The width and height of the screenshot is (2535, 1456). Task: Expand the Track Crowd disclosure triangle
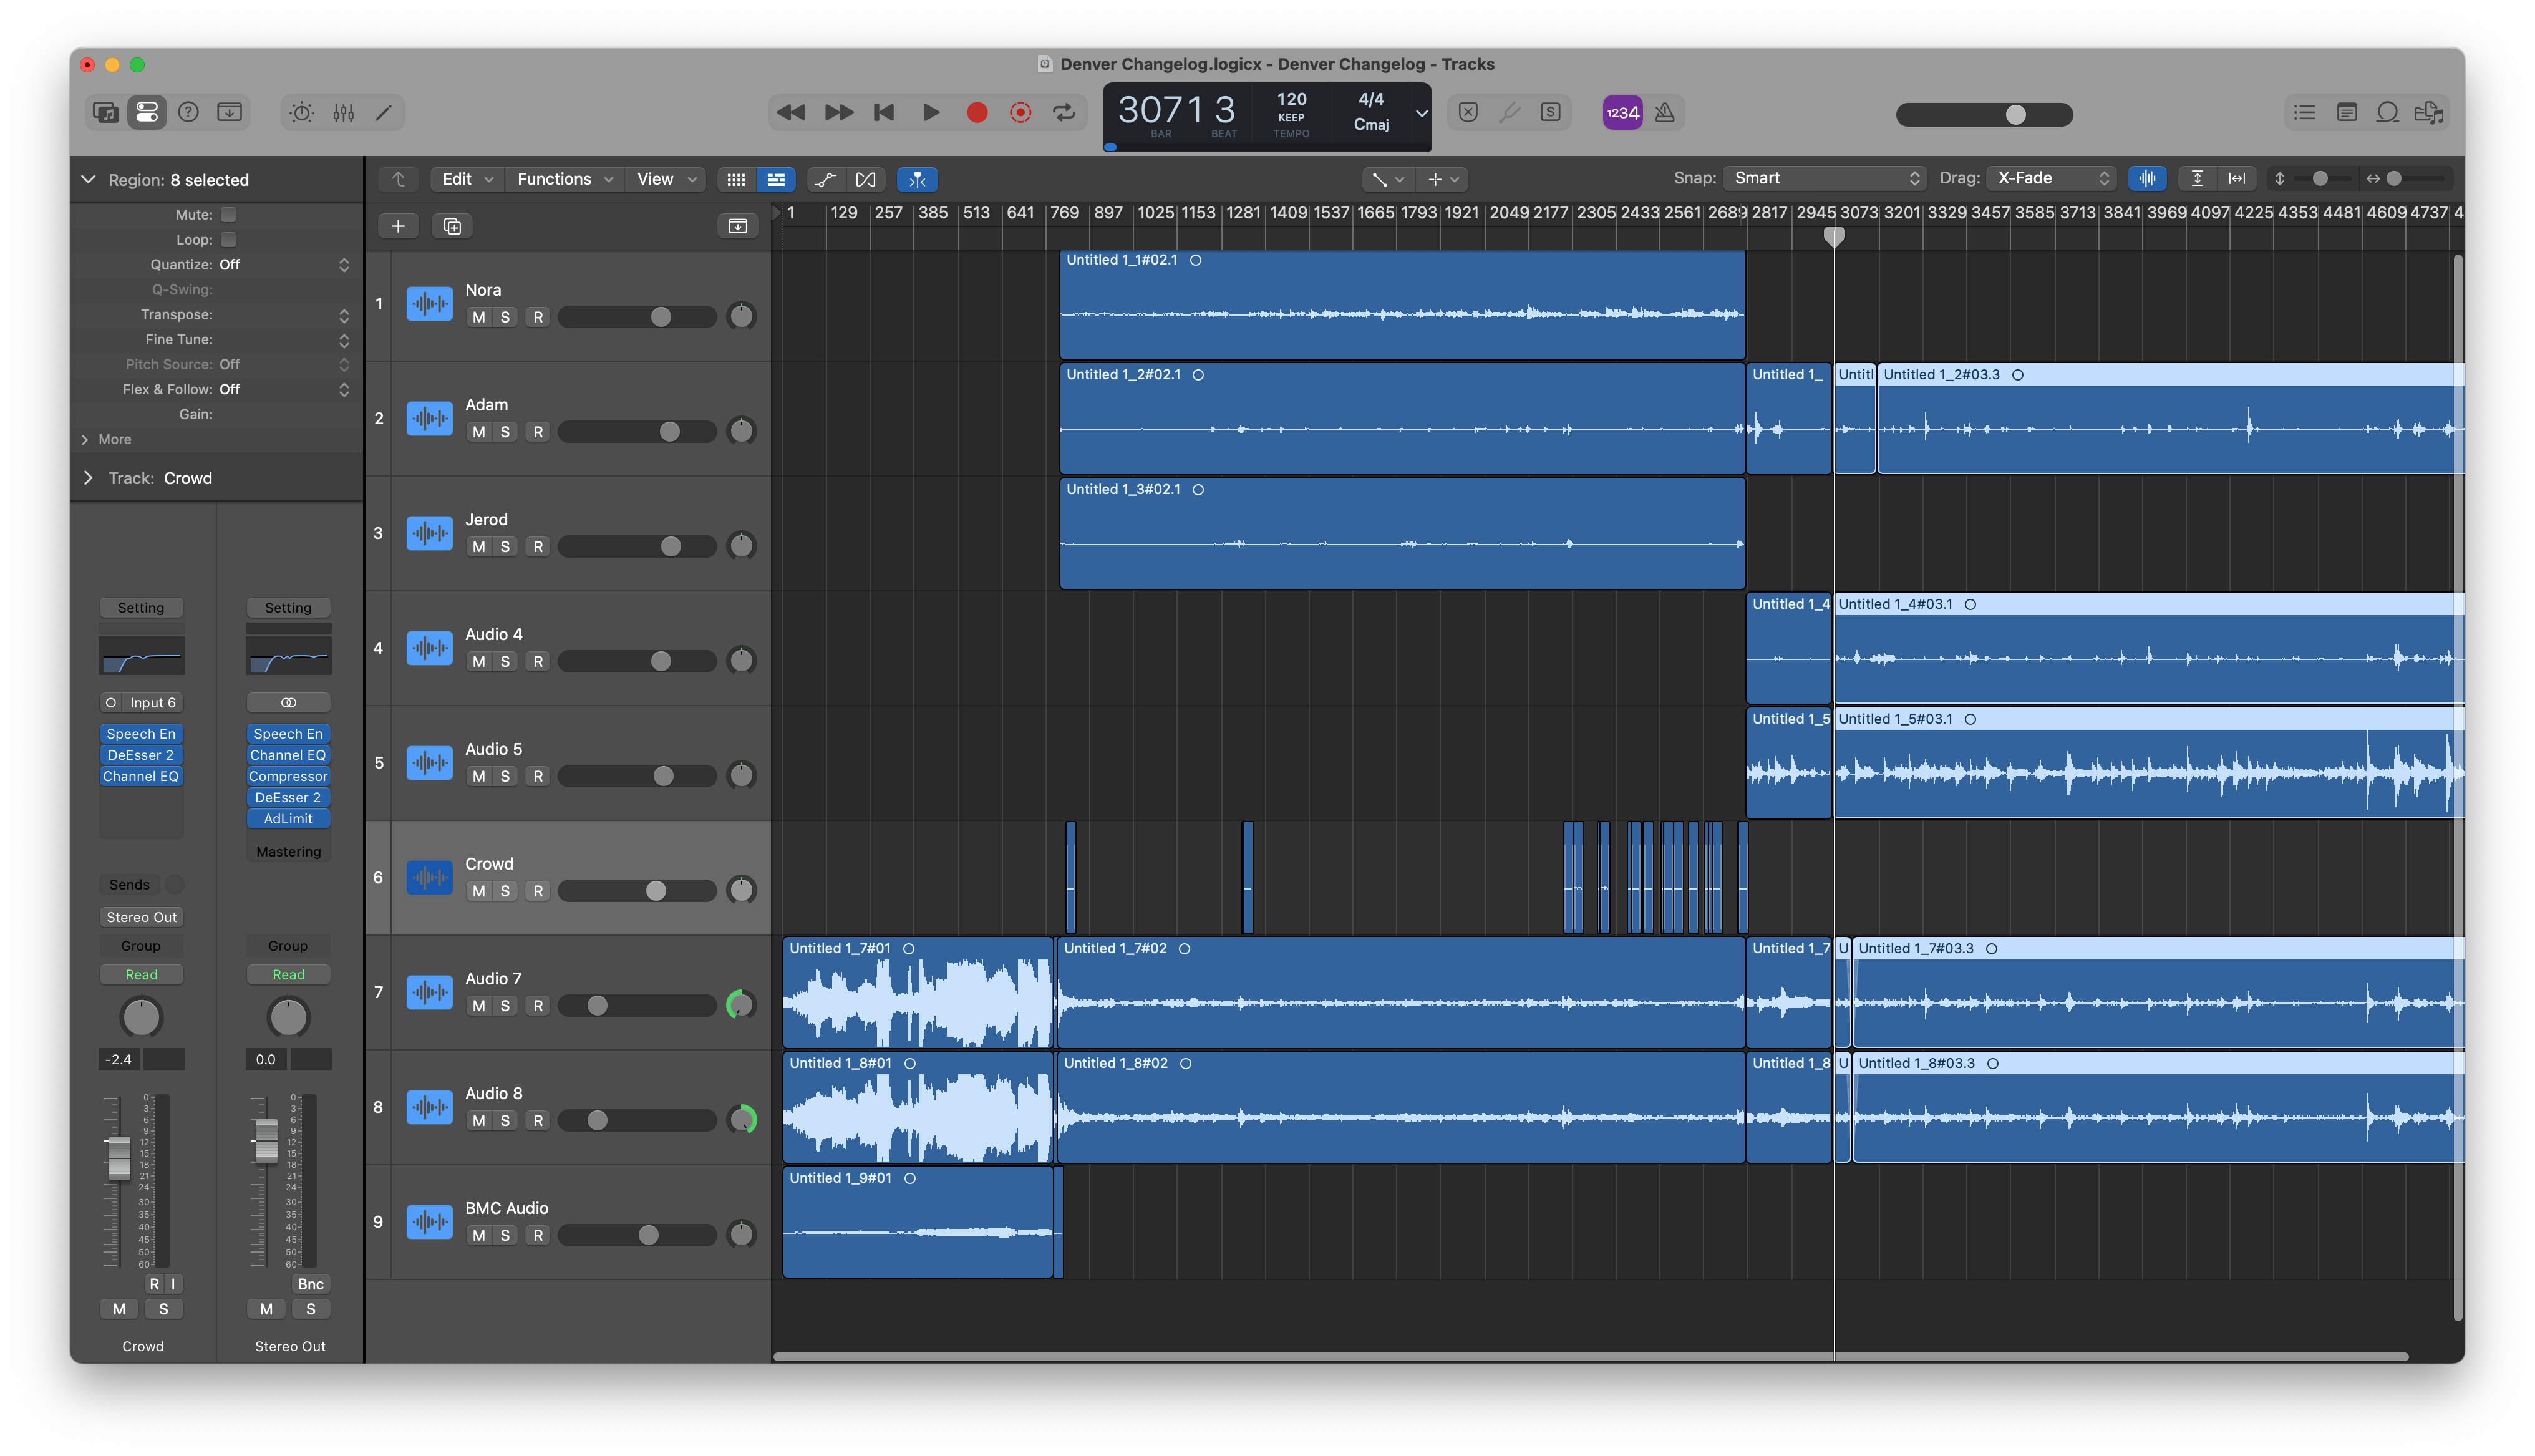[x=88, y=478]
